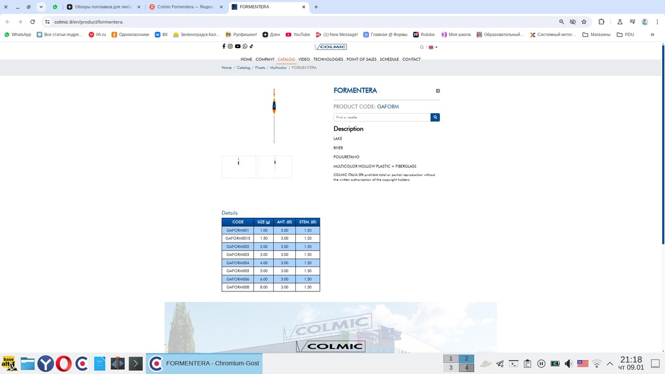The width and height of the screenshot is (665, 374).
Task: Open clipboard manager tray icon
Action: click(x=528, y=363)
